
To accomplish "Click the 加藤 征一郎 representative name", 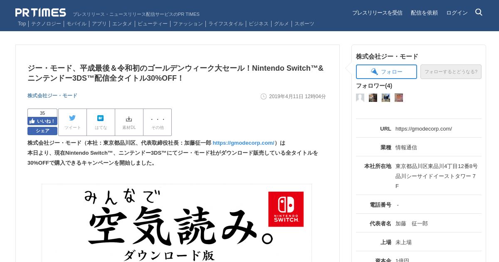I will [x=412, y=223].
